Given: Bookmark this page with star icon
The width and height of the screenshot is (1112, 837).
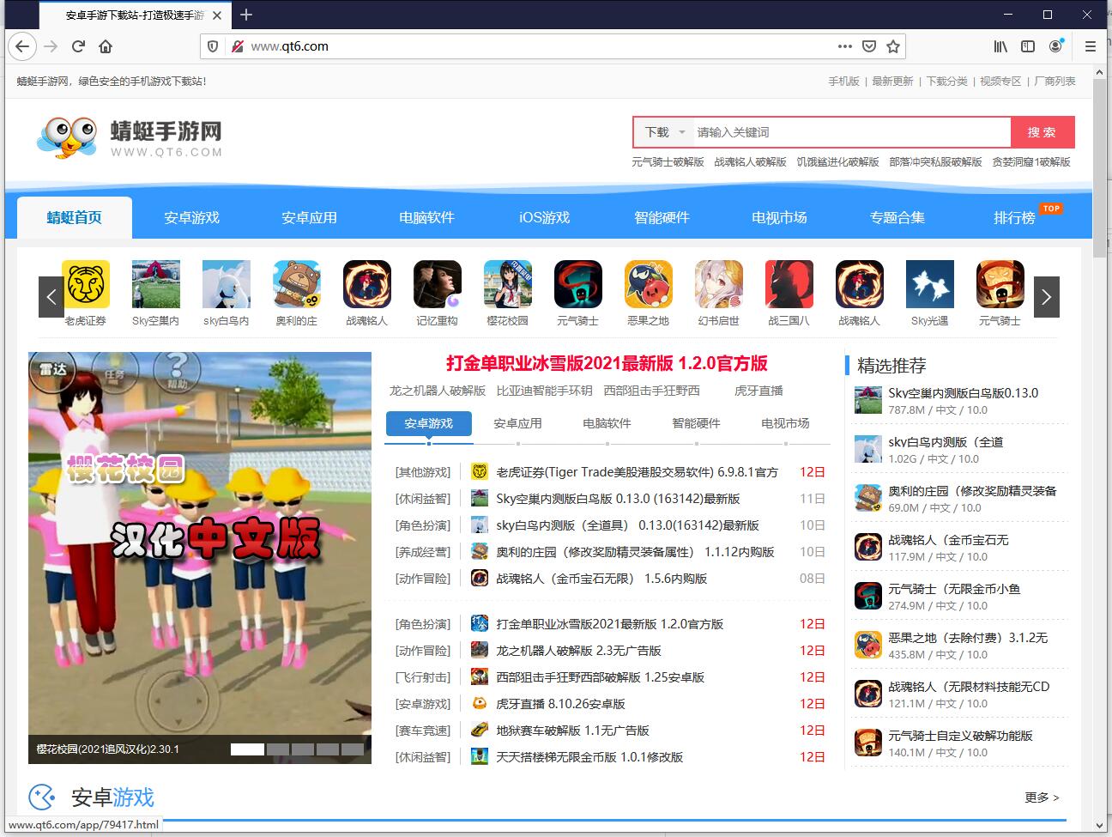Looking at the screenshot, I should [x=893, y=46].
